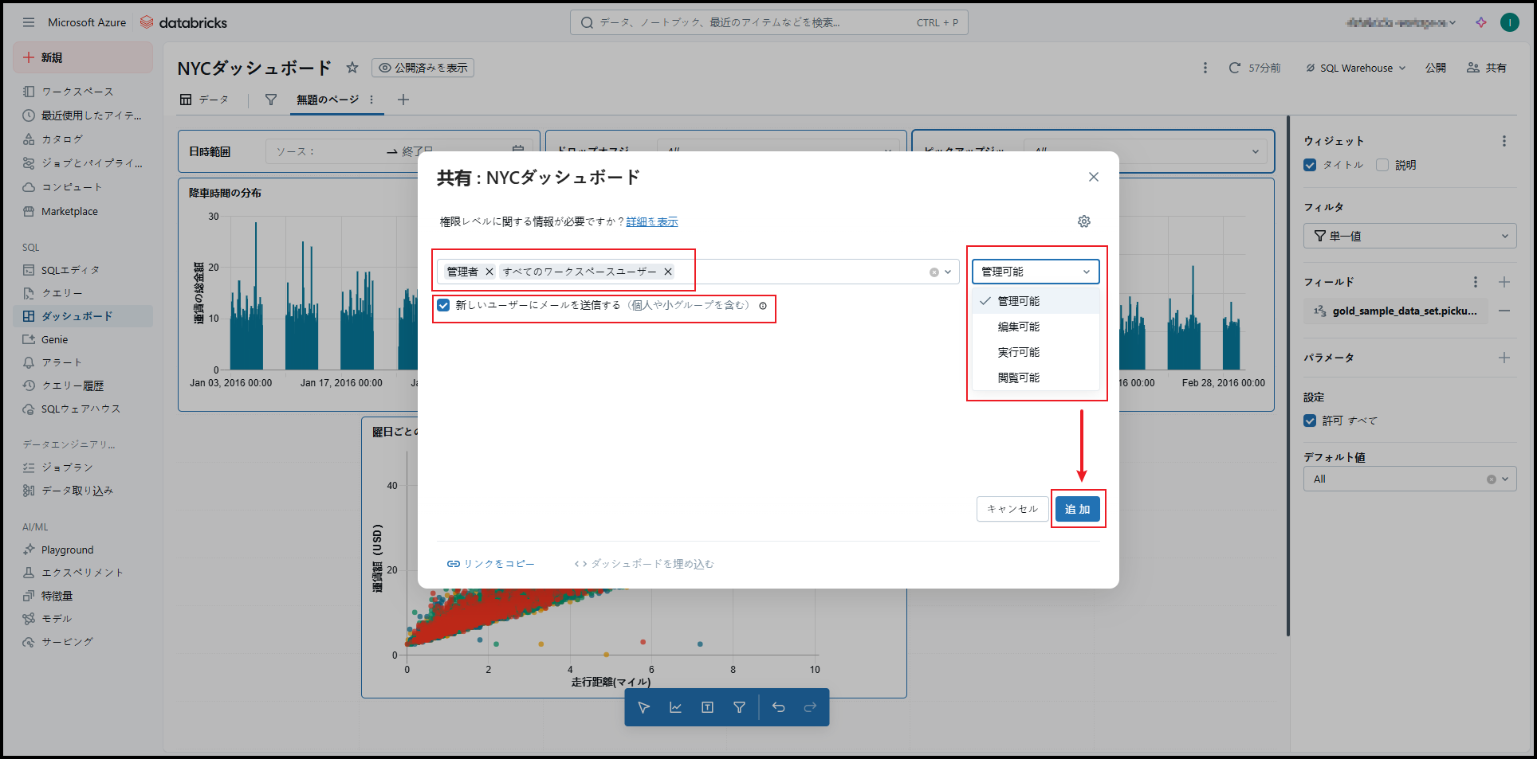Click the 共有 button in header

[x=1487, y=68]
